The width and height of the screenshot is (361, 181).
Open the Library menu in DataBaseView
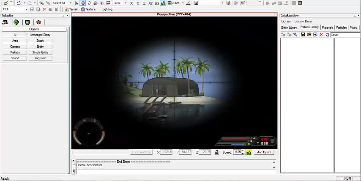286,21
